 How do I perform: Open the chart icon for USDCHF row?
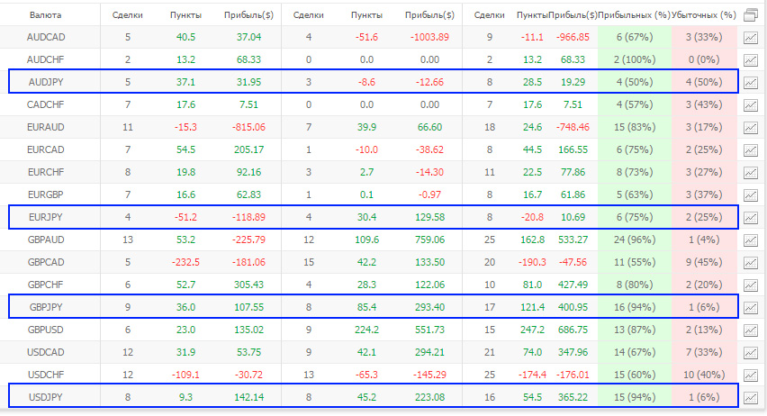(751, 375)
